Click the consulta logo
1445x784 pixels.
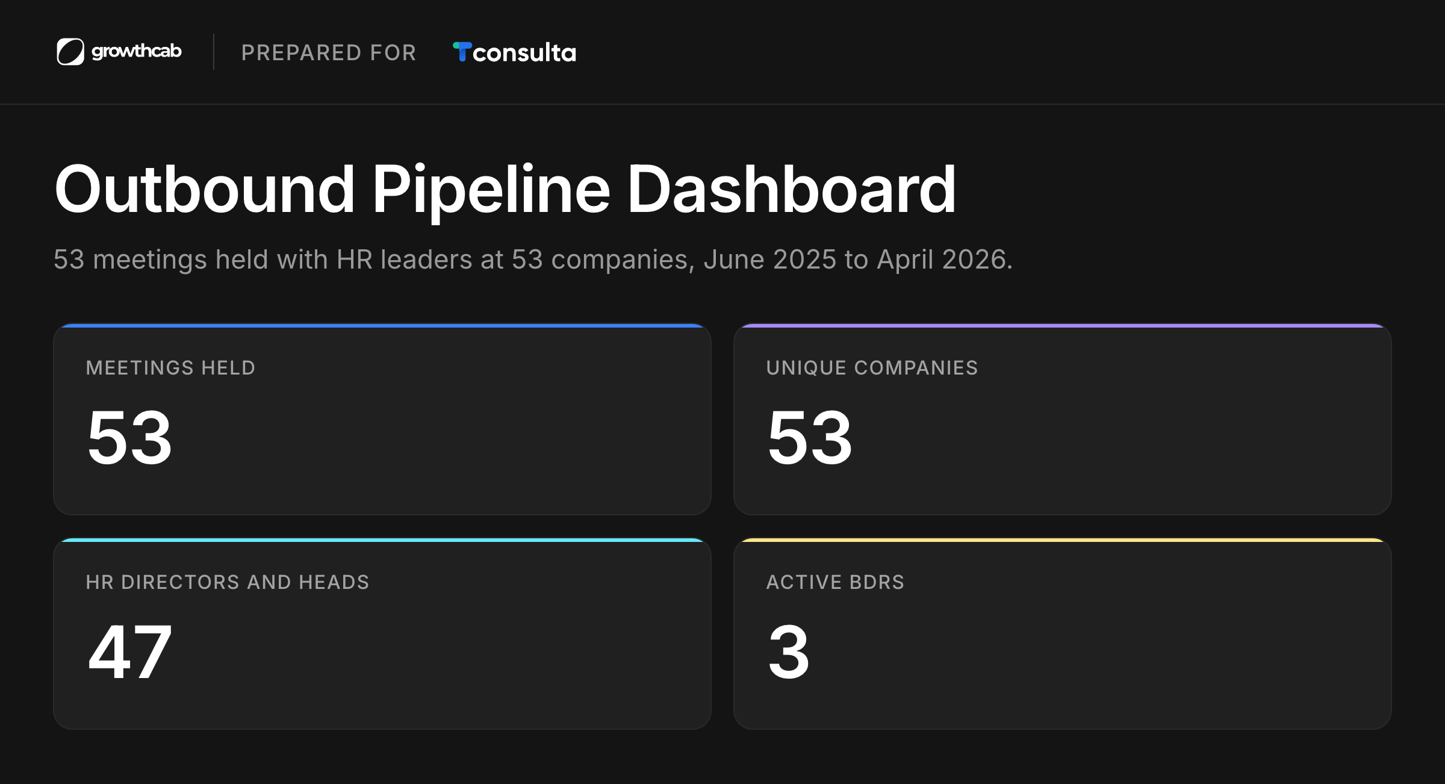[x=514, y=52]
